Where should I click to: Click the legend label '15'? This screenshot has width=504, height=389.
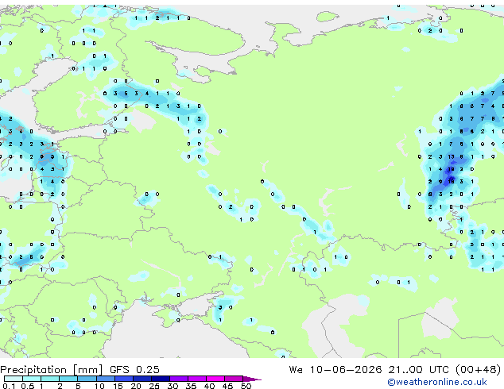118,386
